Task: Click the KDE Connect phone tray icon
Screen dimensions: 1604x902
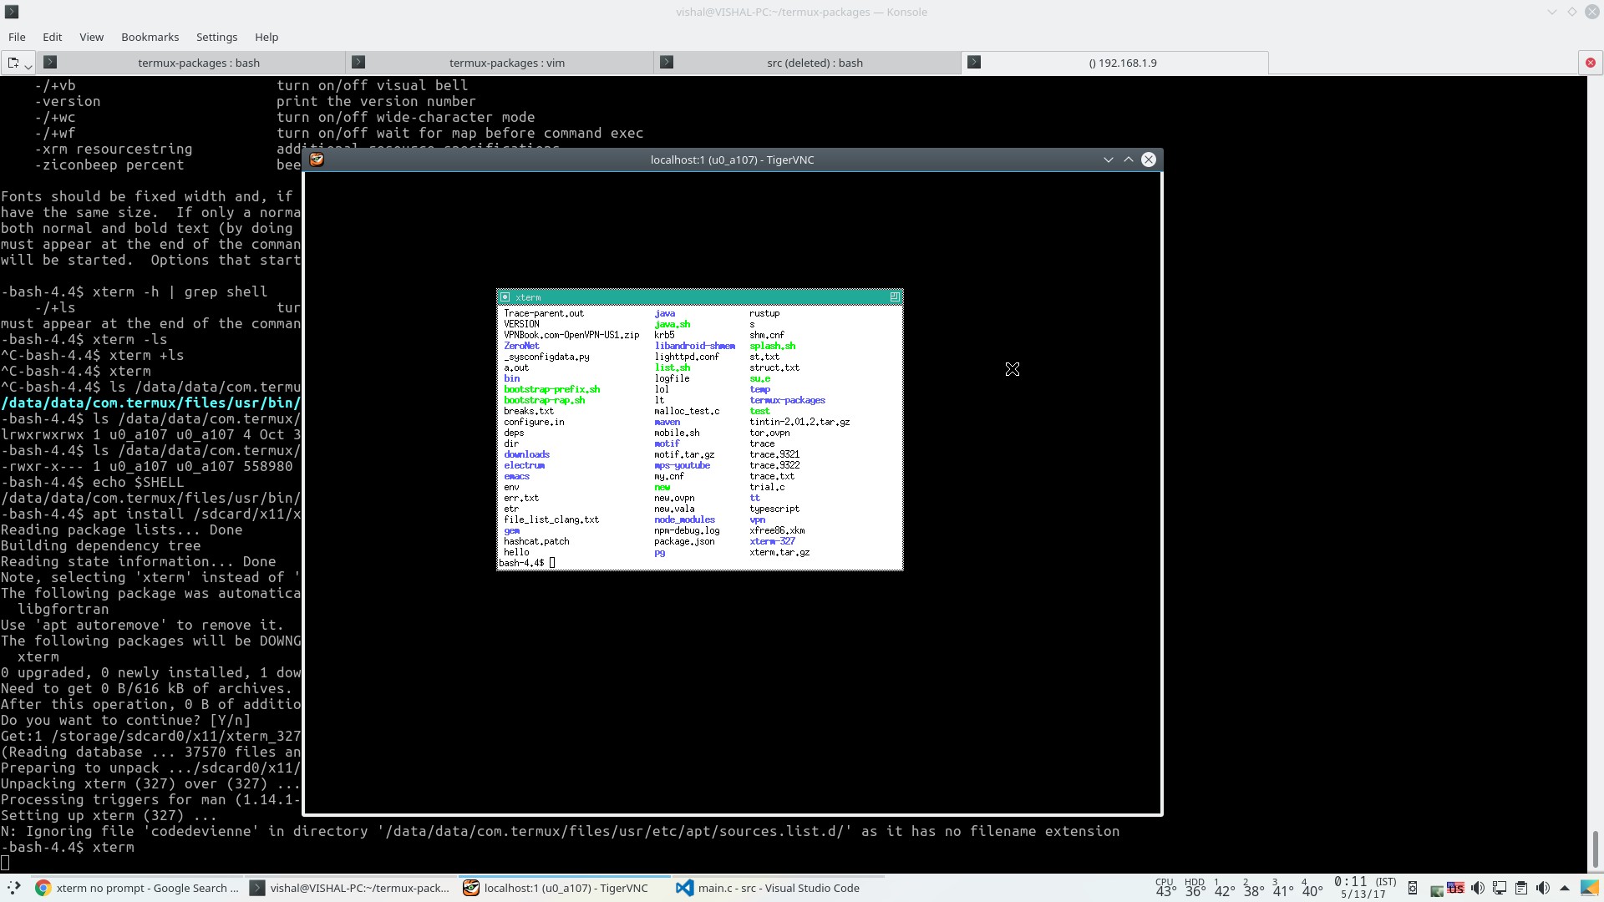Action: (x=1413, y=888)
